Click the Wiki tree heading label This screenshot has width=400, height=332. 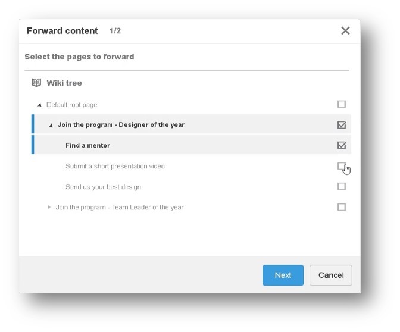(x=64, y=83)
